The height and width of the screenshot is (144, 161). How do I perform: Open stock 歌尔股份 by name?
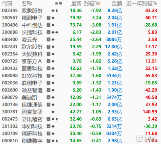pyautogui.click(x=32, y=47)
